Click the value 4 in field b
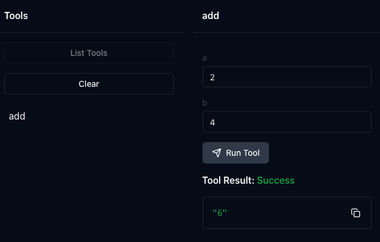 (213, 123)
